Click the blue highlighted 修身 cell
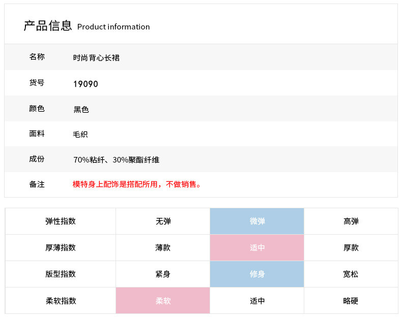The height and width of the screenshot is (321, 402). click(257, 274)
